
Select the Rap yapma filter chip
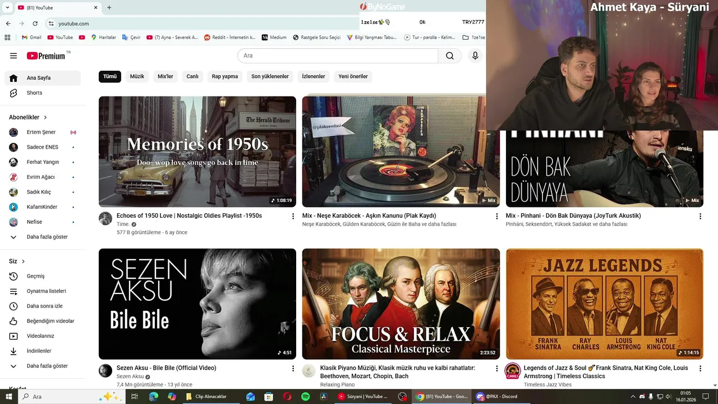(x=225, y=76)
